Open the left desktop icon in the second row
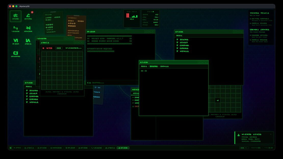This screenshot has width=283, height=159. point(16,29)
